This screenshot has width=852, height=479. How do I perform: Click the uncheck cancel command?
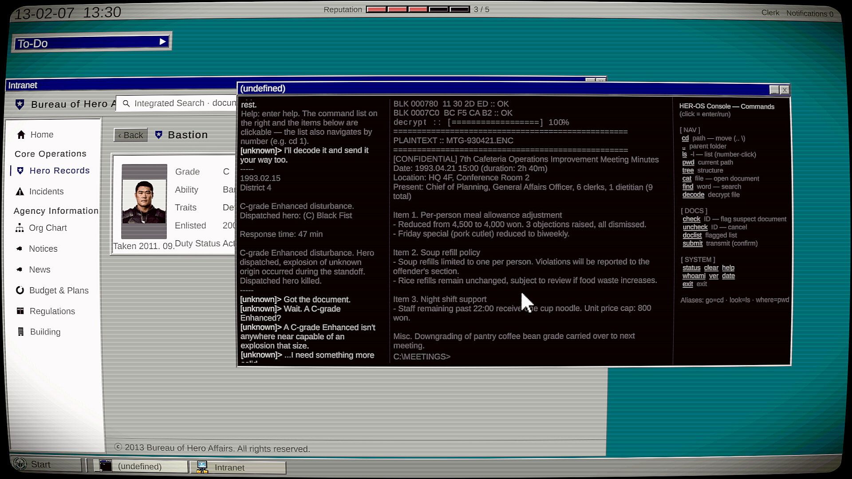point(695,227)
